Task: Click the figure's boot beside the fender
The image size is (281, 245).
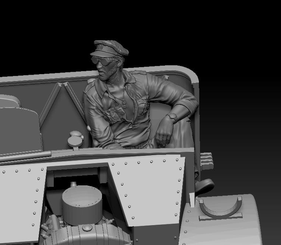Action: (x=205, y=186)
